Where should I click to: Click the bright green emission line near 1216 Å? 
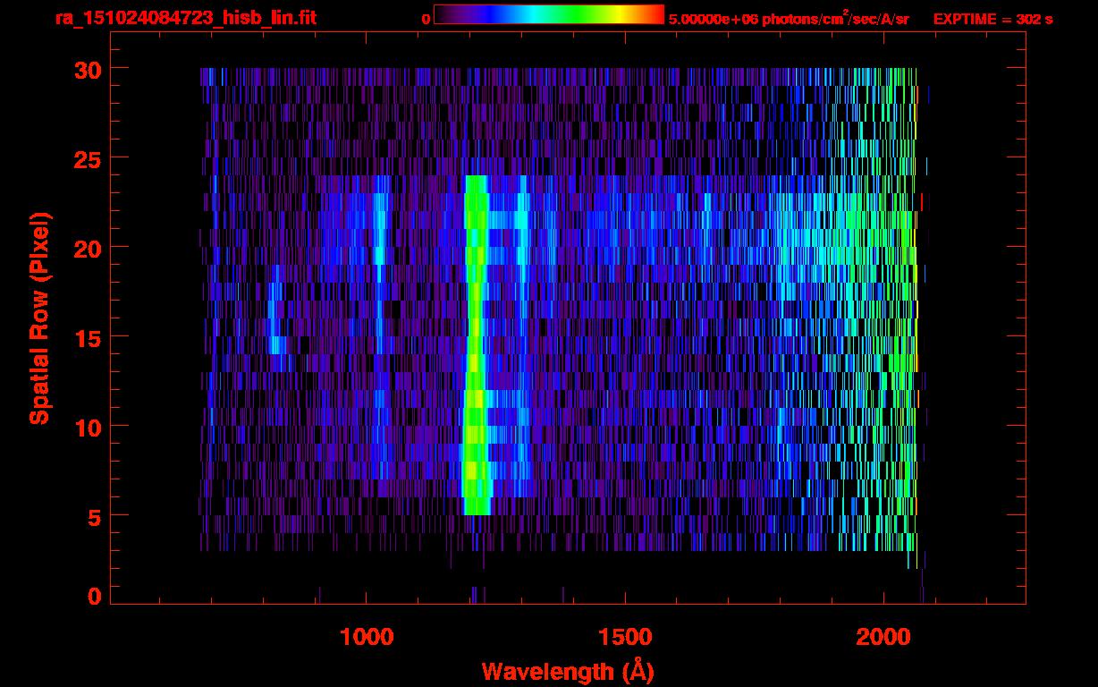[476, 345]
